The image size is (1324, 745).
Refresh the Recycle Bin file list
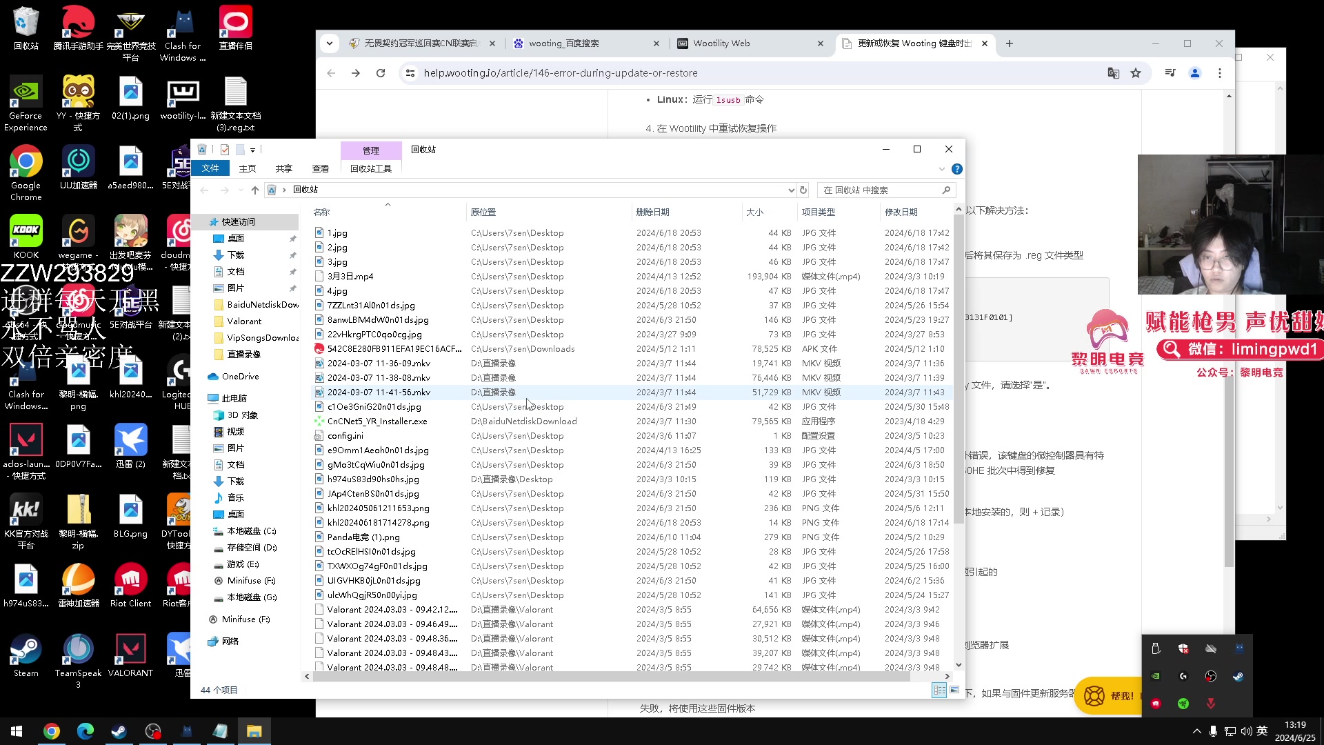803,190
